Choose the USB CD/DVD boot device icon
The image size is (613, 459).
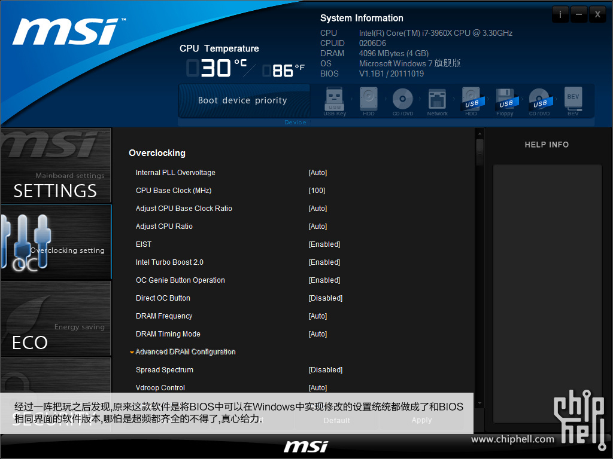pos(540,100)
